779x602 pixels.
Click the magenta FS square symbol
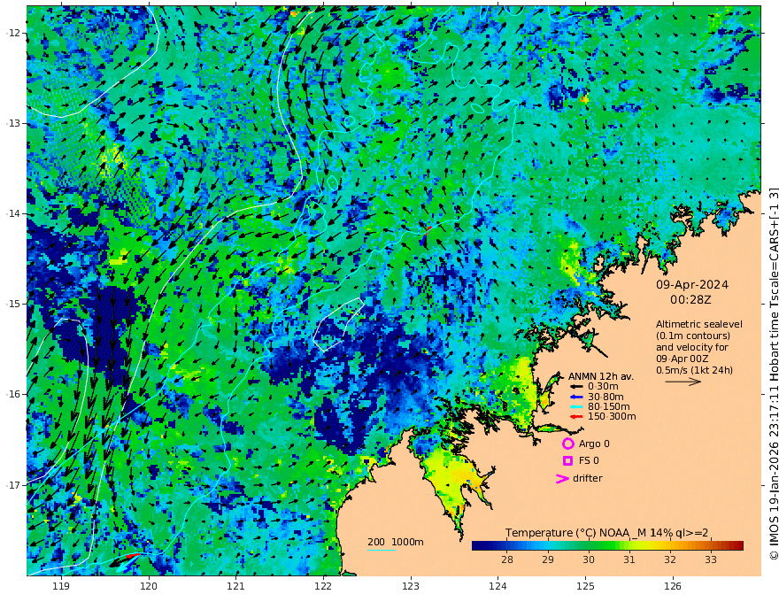coord(567,461)
